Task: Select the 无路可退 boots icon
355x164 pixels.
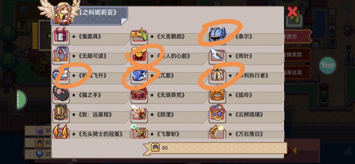Action: (61, 55)
